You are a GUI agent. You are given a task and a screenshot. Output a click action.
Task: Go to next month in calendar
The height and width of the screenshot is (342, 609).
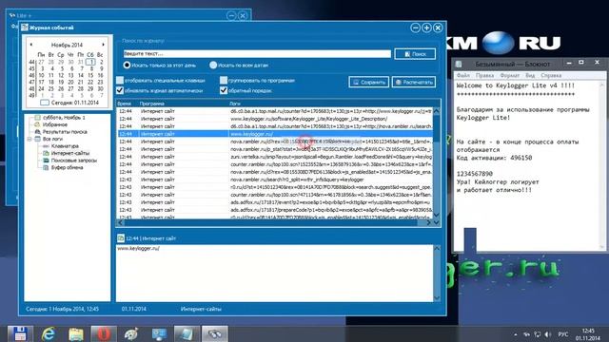pyautogui.click(x=103, y=45)
